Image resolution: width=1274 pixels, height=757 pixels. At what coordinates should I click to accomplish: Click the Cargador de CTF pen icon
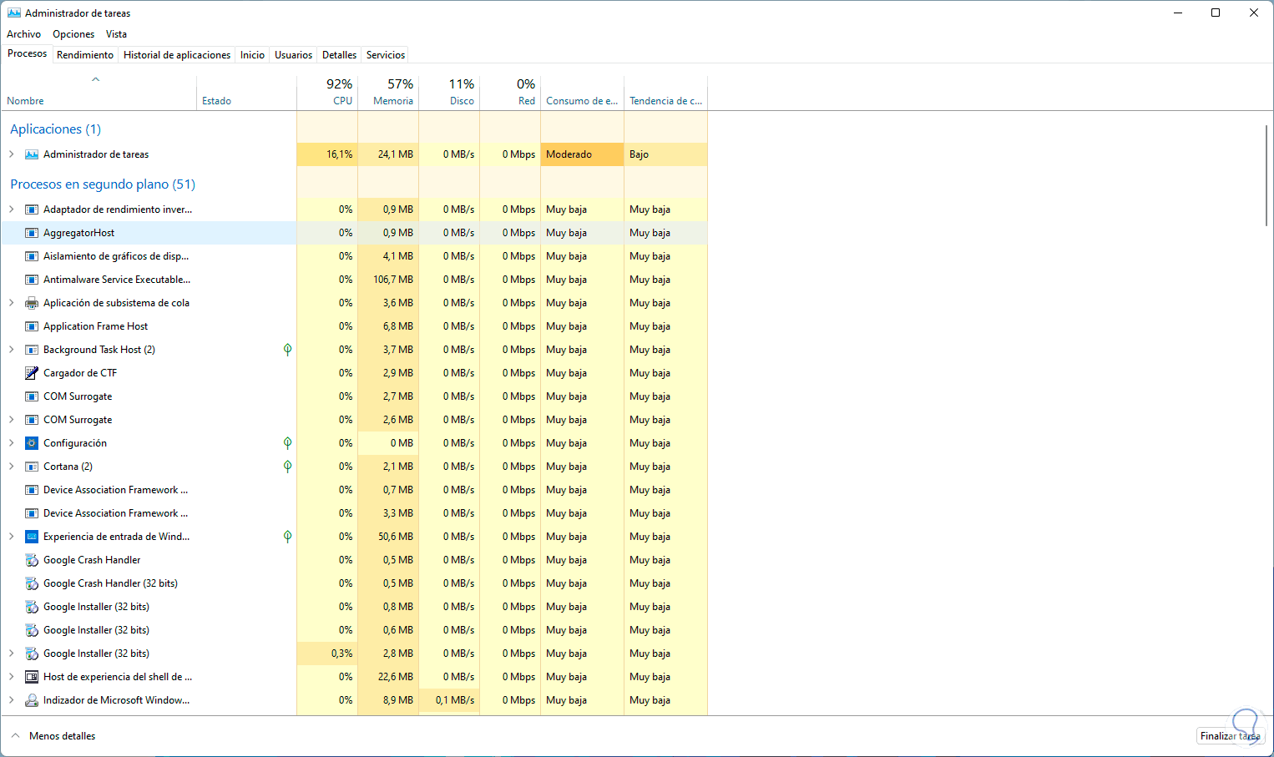[x=32, y=373]
